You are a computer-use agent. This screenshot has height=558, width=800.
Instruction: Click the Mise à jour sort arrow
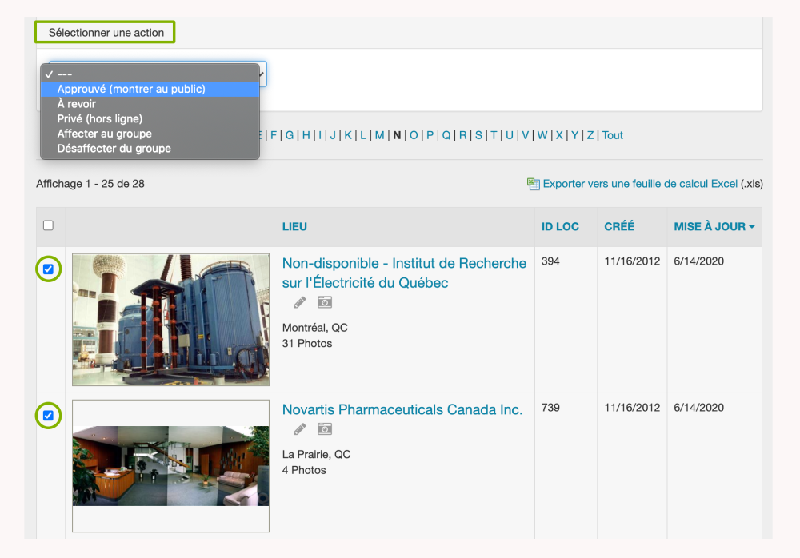pos(752,227)
